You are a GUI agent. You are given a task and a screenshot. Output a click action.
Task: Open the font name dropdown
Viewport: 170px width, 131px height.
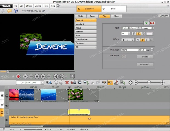(138, 28)
